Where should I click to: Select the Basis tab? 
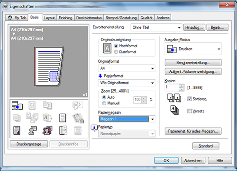click(x=35, y=17)
